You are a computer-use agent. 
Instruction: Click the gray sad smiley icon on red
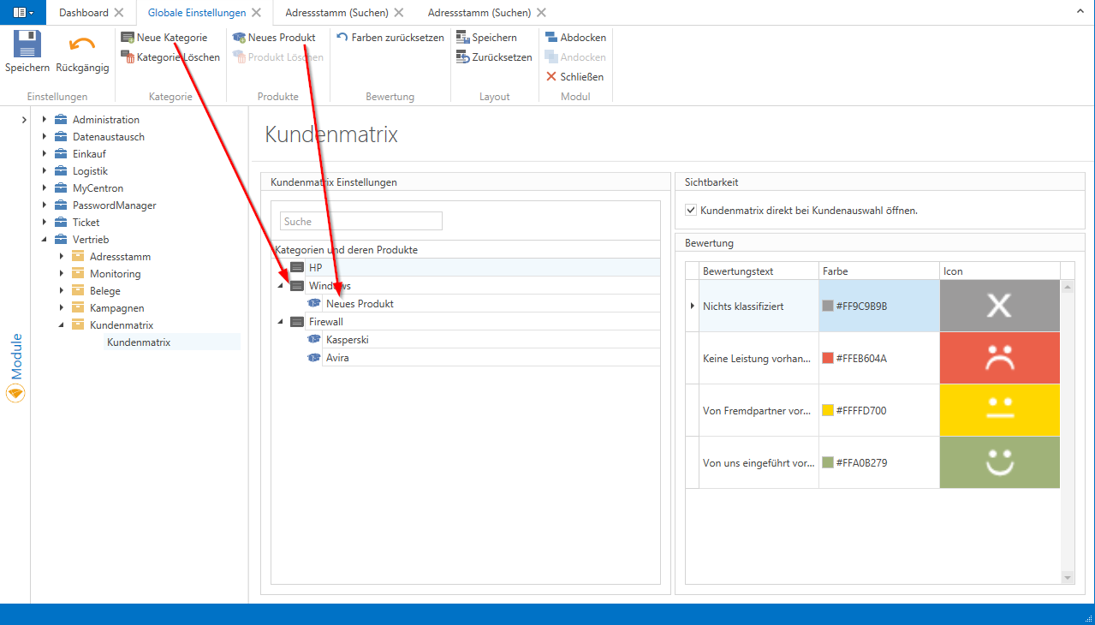[999, 358]
